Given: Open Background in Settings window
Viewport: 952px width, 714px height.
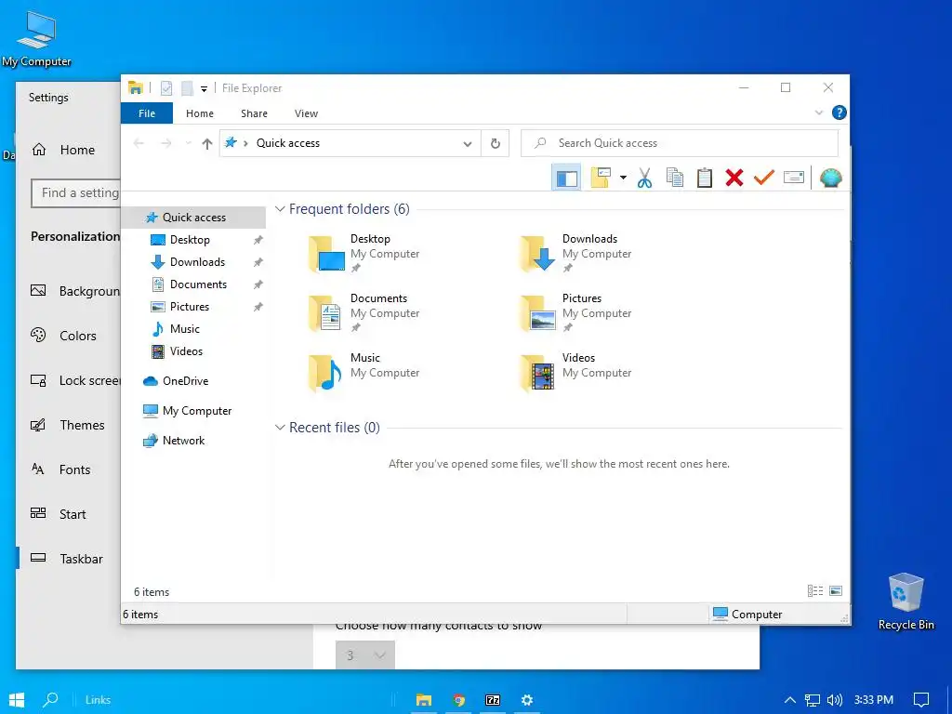Looking at the screenshot, I should (x=76, y=291).
